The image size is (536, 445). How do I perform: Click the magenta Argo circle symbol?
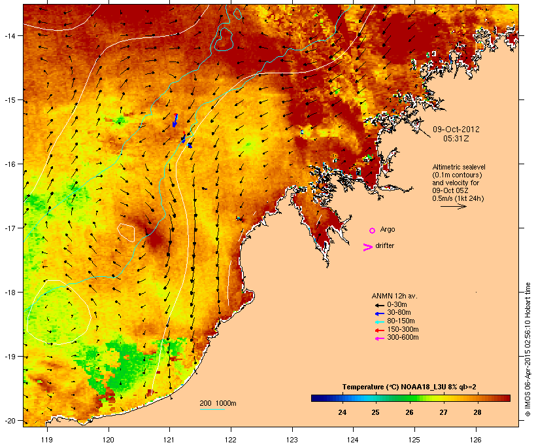click(x=373, y=231)
